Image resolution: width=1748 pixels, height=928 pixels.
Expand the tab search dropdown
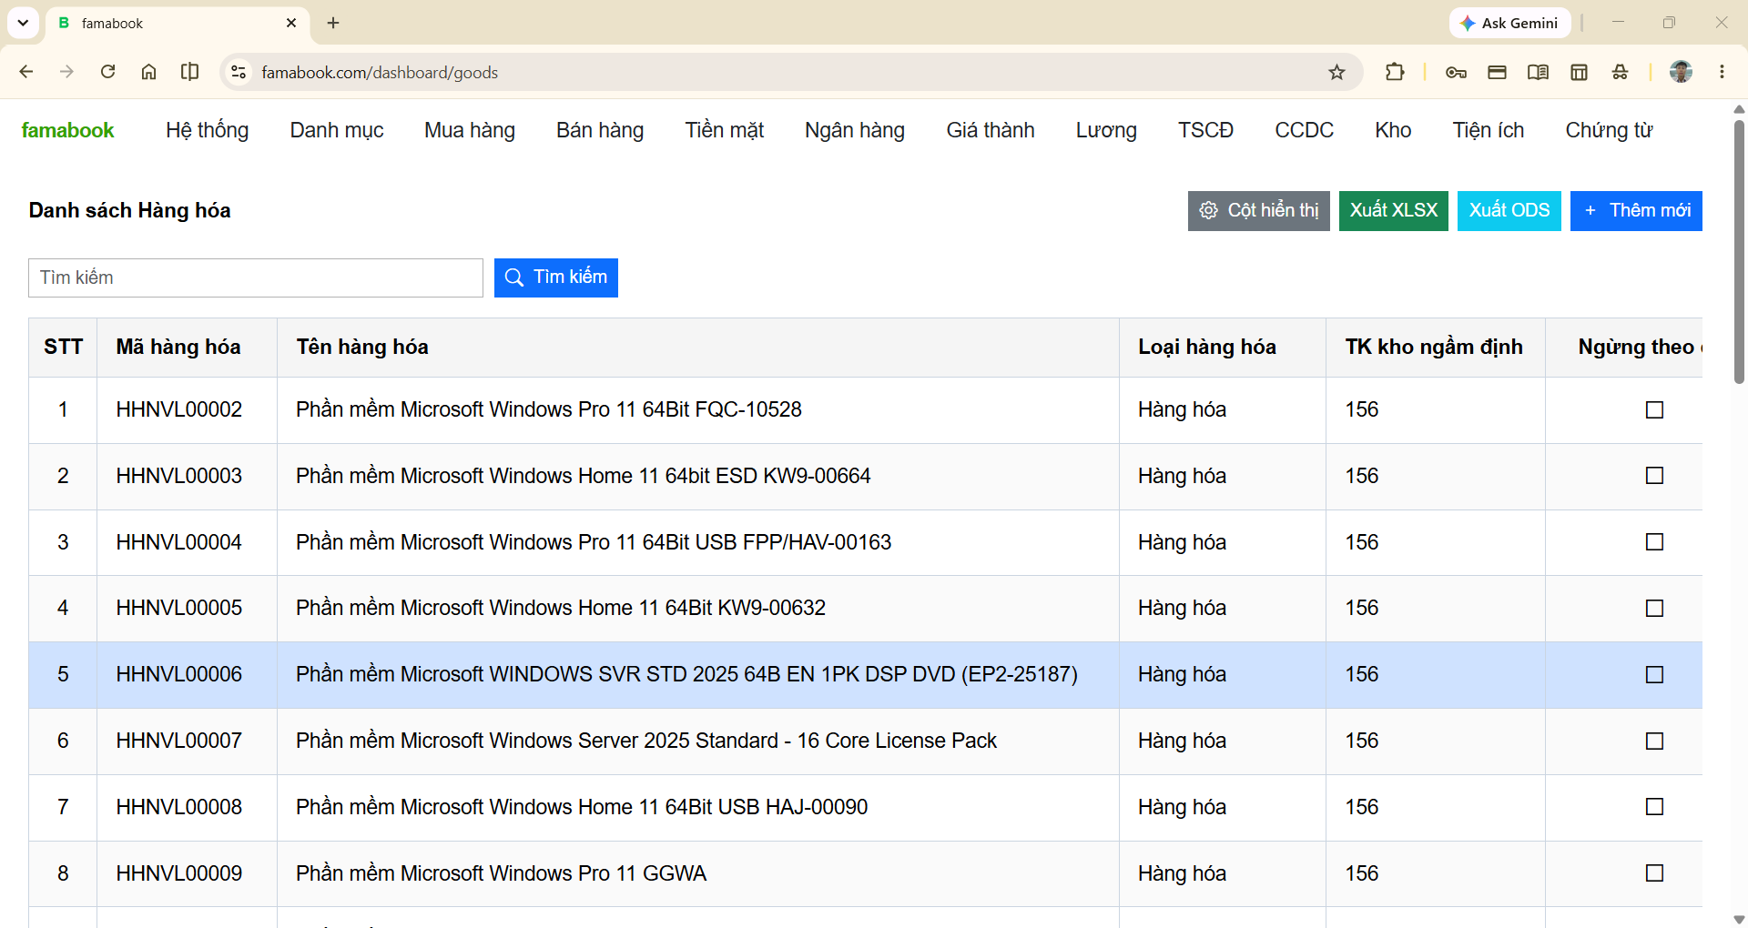click(23, 23)
